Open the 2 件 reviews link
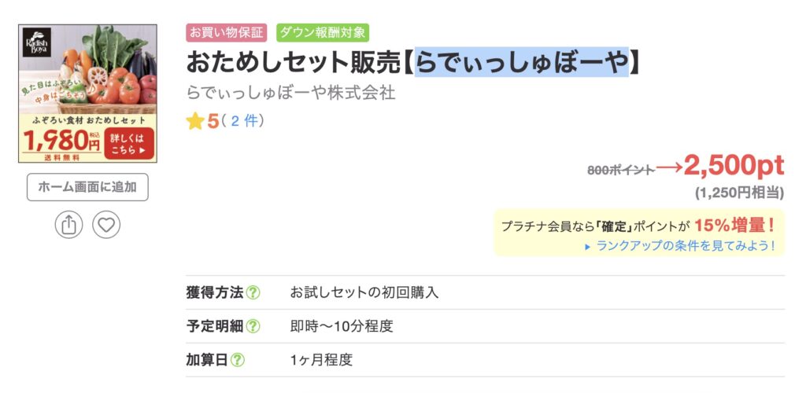This screenshot has width=806, height=393. (x=244, y=121)
